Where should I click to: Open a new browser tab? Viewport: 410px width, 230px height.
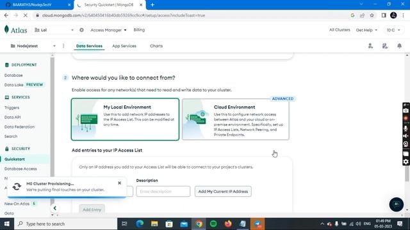[x=152, y=4]
